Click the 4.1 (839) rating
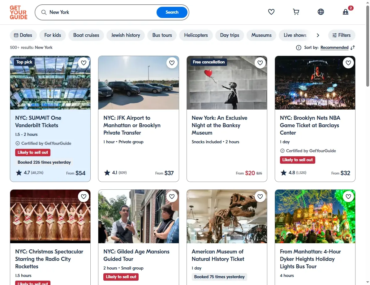Image resolution: width=370 pixels, height=285 pixels. pos(115,173)
